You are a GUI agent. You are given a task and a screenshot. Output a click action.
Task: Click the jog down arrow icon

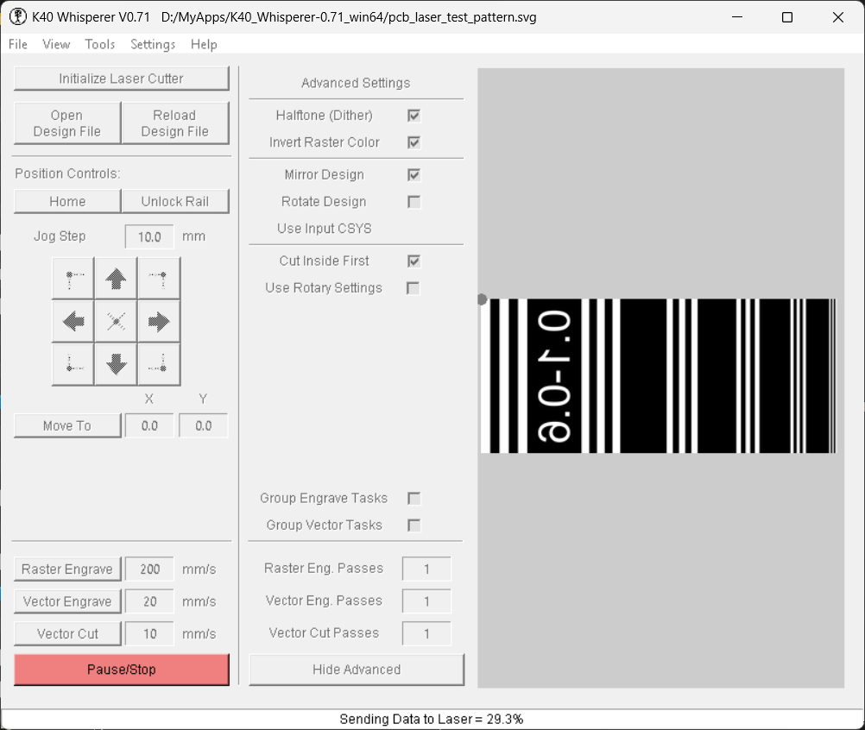pos(116,364)
